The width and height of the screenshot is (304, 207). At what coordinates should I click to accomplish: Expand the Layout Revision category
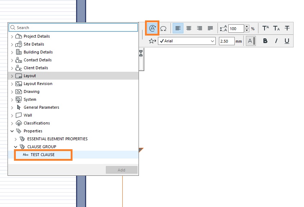(12, 84)
